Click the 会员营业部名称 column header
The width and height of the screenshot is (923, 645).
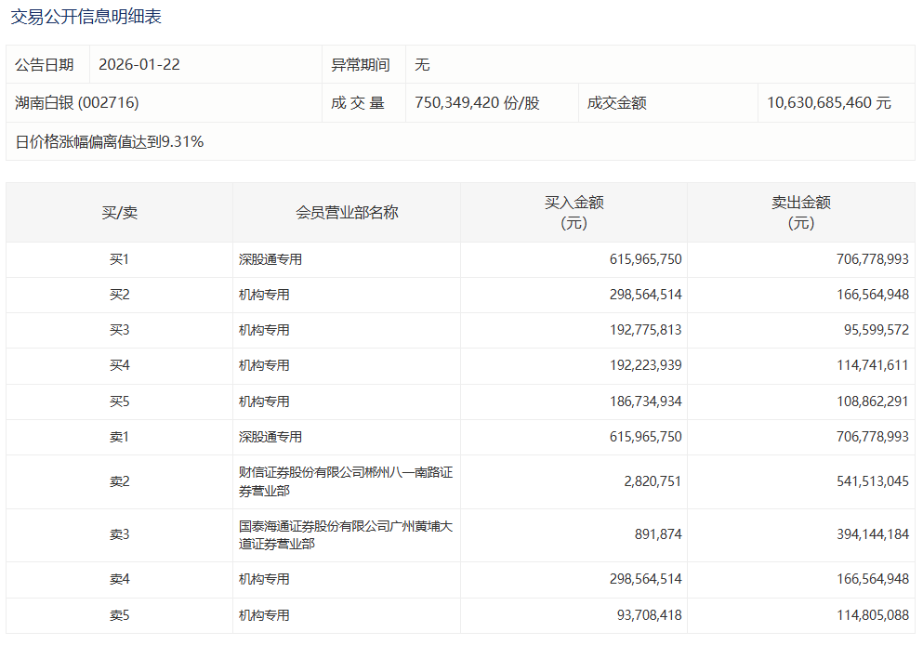pos(345,212)
